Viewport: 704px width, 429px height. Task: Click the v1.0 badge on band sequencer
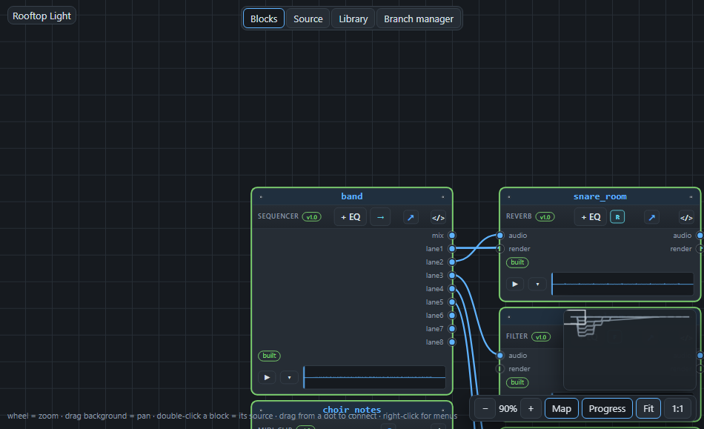pos(311,217)
